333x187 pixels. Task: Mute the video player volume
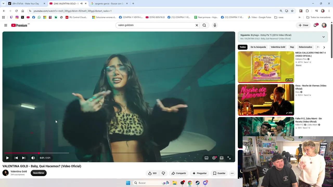point(33,158)
